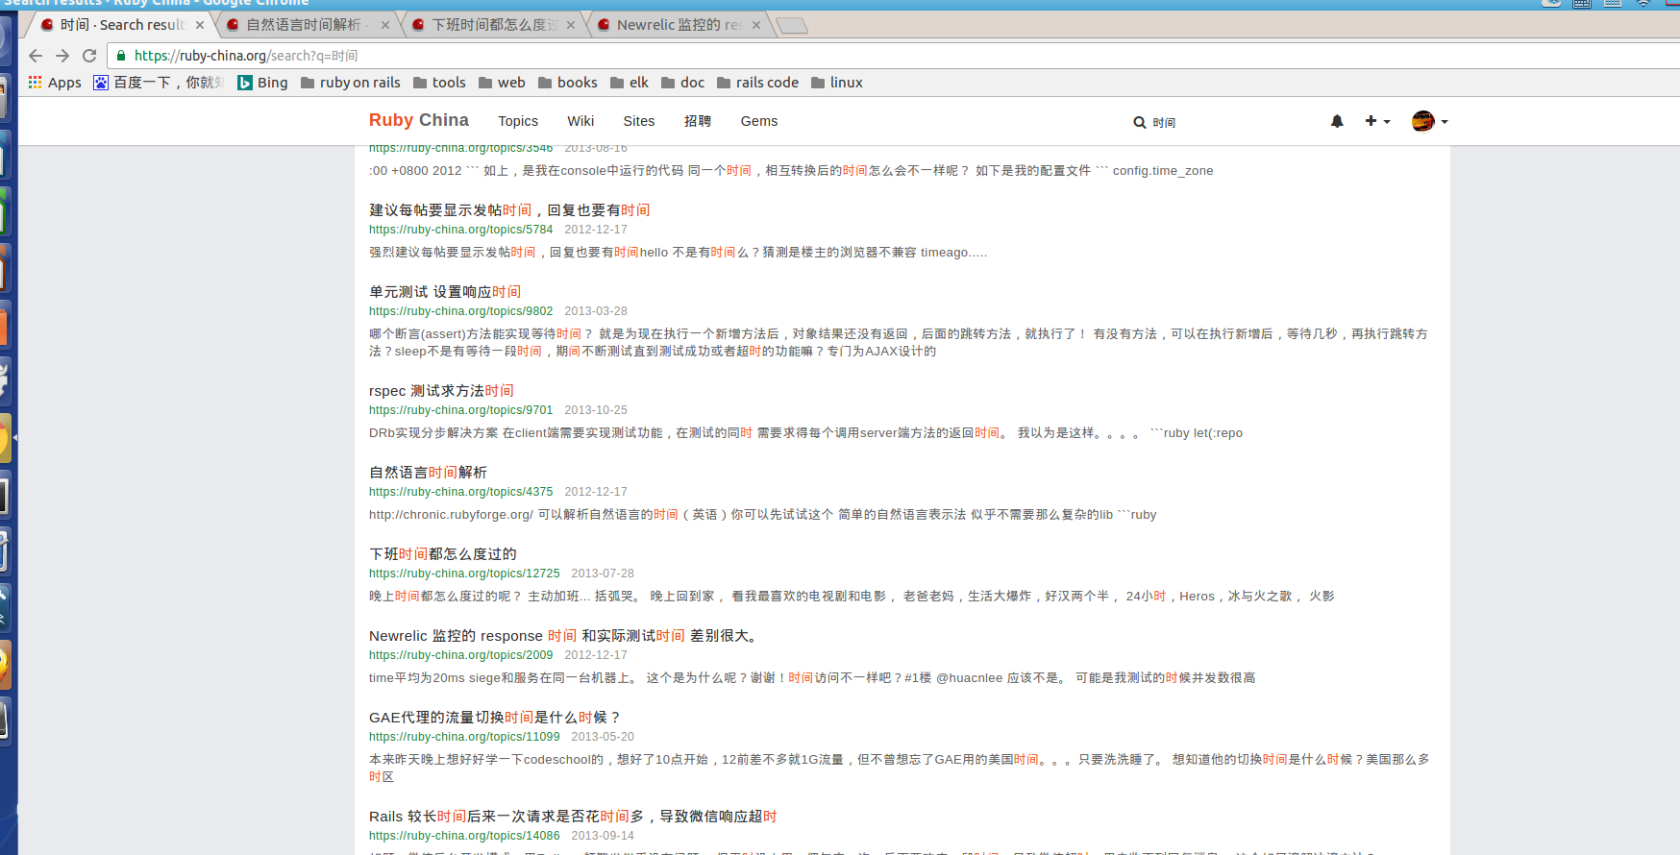Click the browser back arrow
The image size is (1680, 855).
(36, 56)
